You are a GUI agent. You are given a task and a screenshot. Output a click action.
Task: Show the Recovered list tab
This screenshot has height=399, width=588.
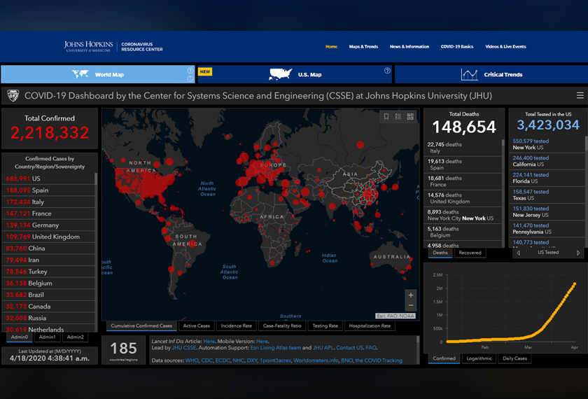[x=470, y=253]
